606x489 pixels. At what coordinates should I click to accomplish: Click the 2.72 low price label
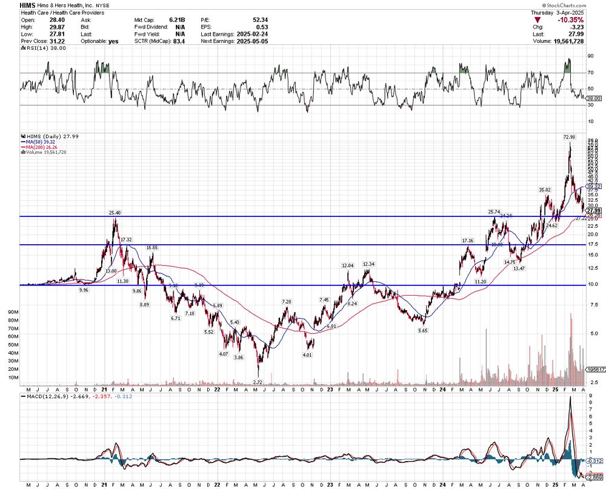(258, 382)
